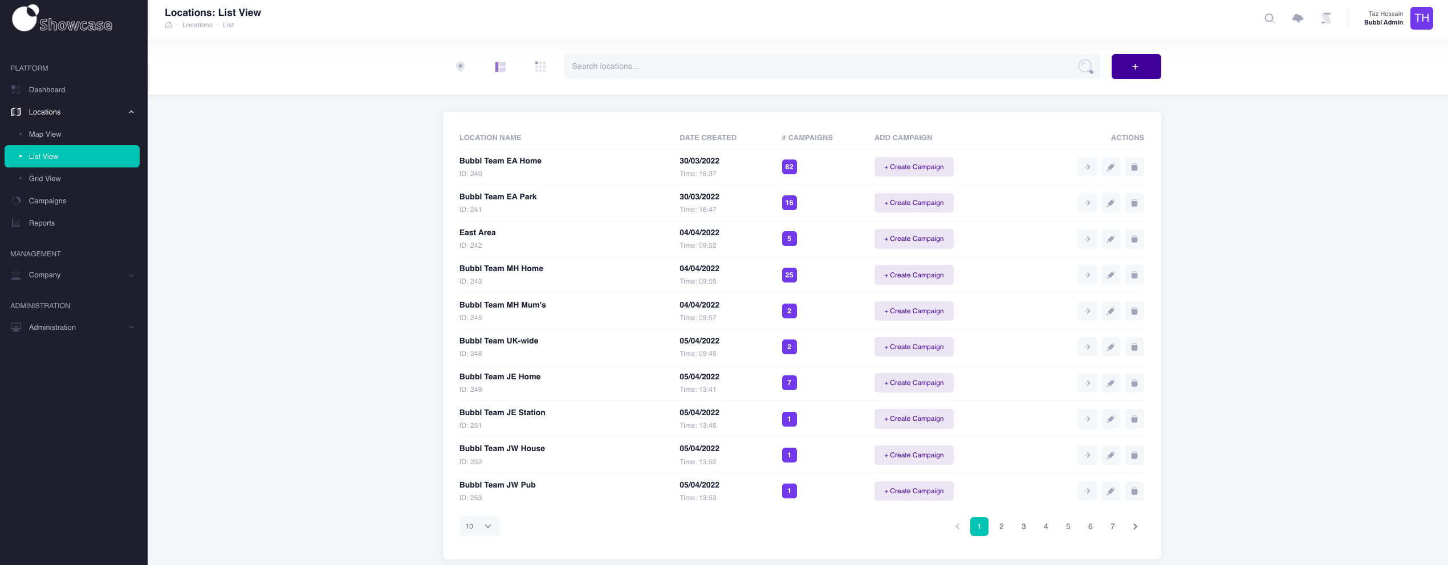Edit Bubbl Team EA Home with pencil icon
The width and height of the screenshot is (1448, 565).
[1111, 167]
